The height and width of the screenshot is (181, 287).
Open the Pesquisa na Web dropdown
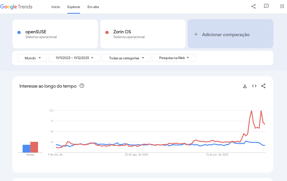click(x=174, y=58)
